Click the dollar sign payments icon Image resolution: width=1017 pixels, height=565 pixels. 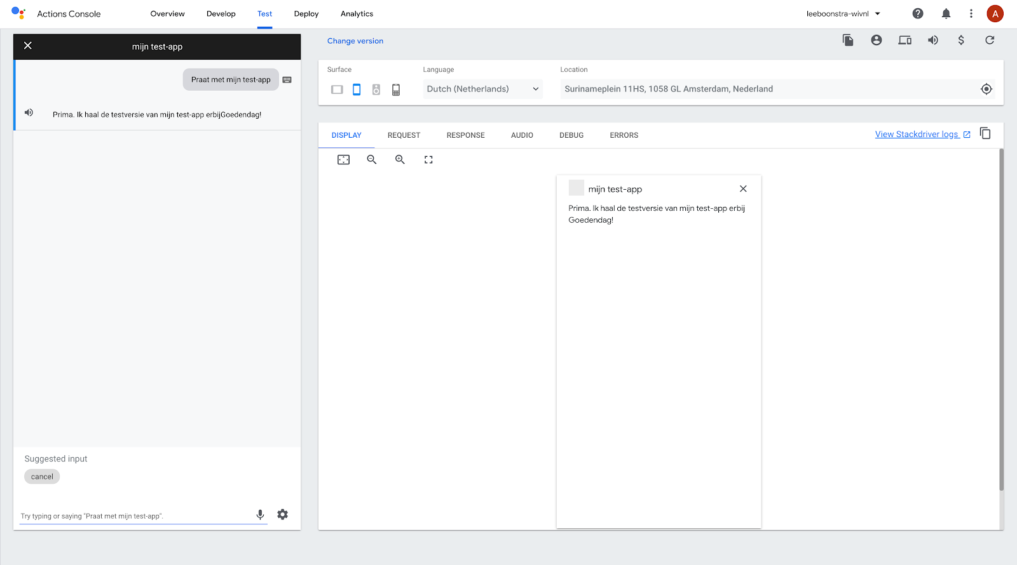point(961,41)
